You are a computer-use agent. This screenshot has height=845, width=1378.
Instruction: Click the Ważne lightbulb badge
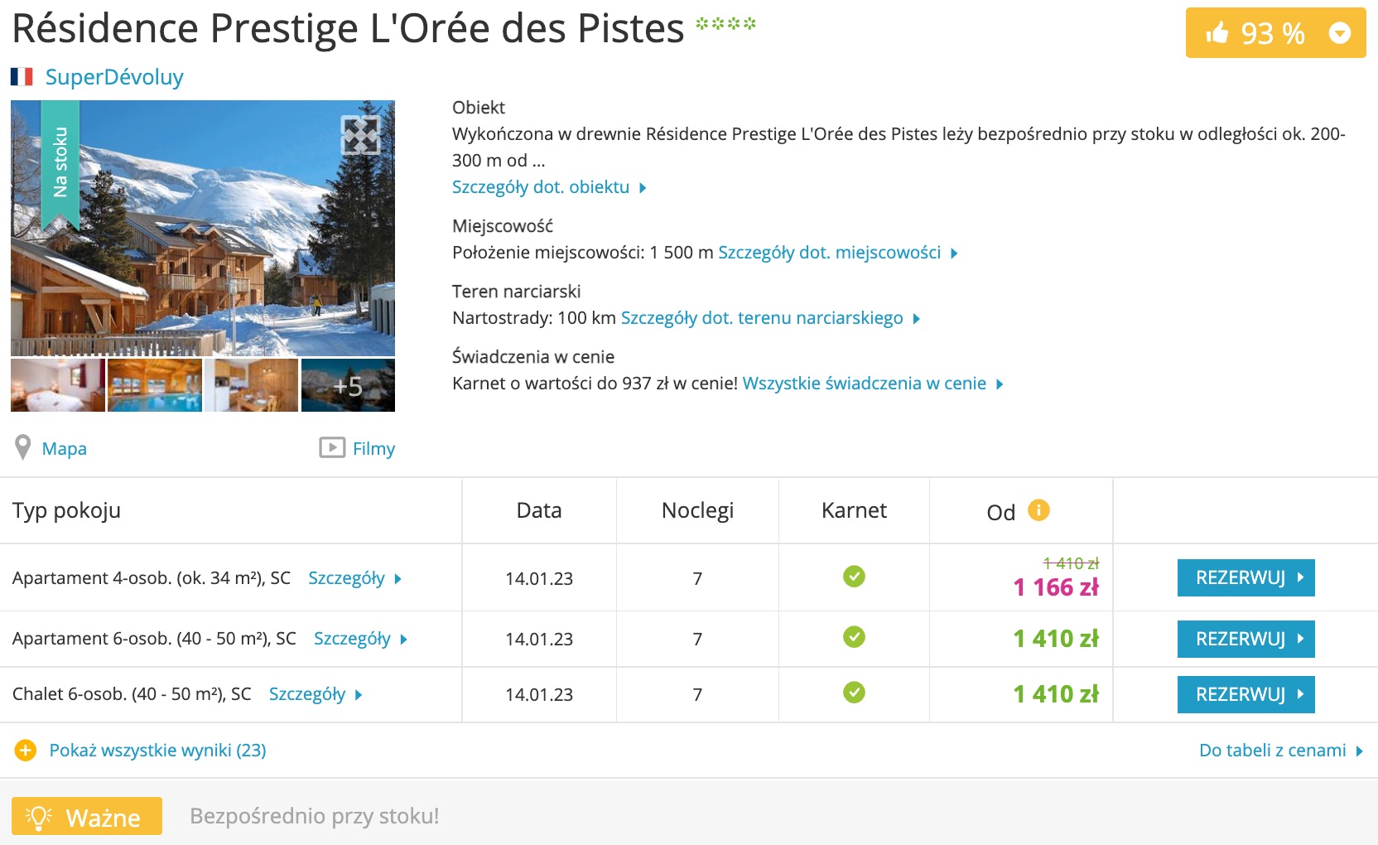[87, 817]
